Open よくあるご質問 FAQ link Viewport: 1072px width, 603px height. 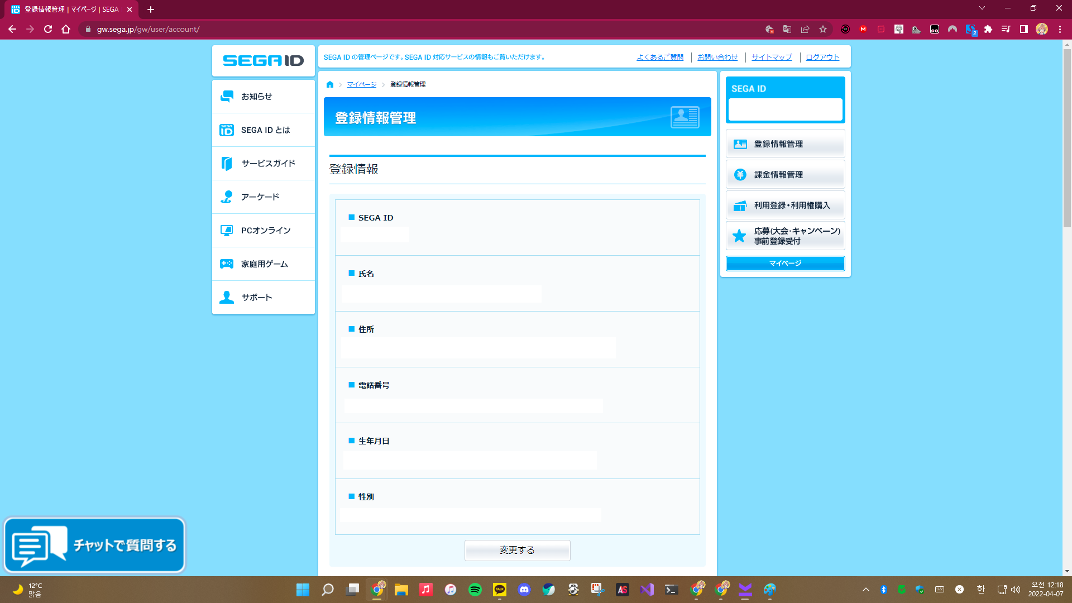click(x=659, y=57)
